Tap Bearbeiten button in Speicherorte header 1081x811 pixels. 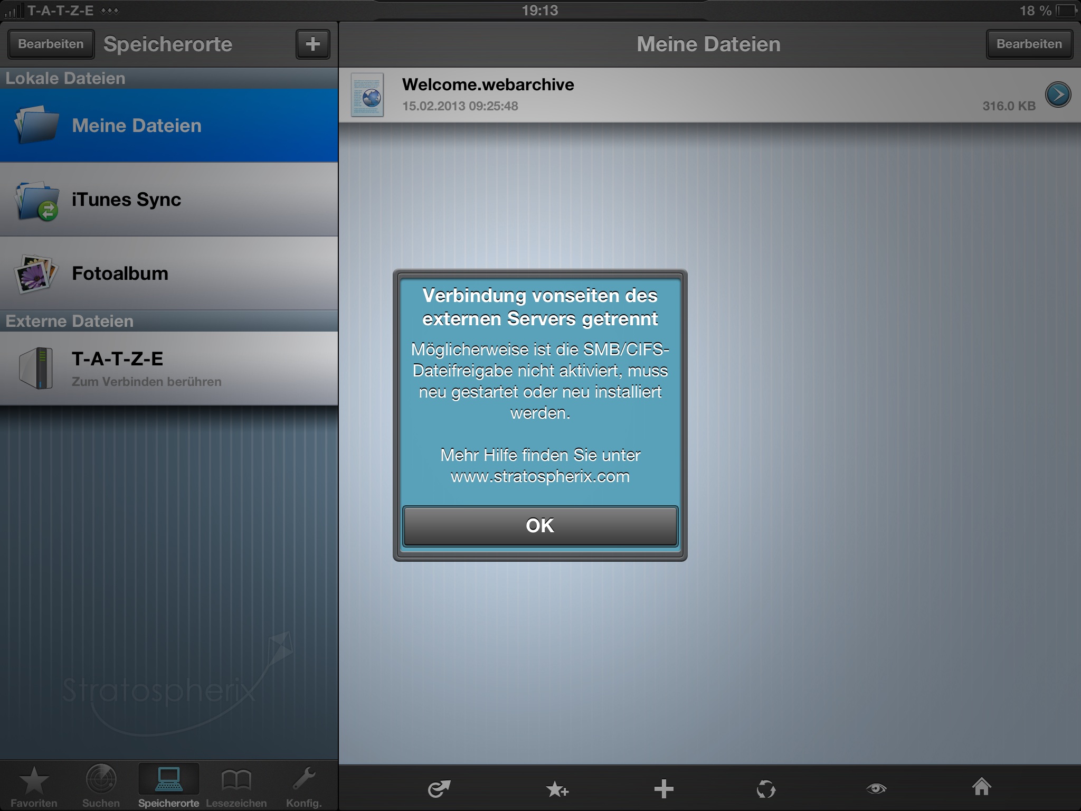click(x=51, y=44)
